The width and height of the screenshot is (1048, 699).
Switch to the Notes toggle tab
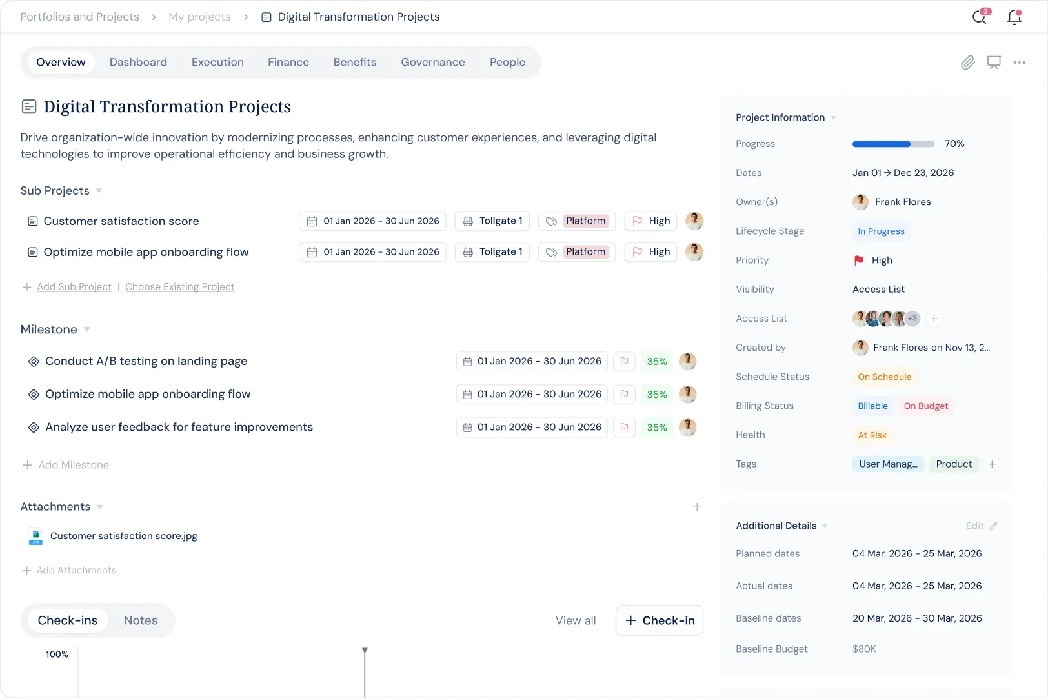[x=141, y=620]
